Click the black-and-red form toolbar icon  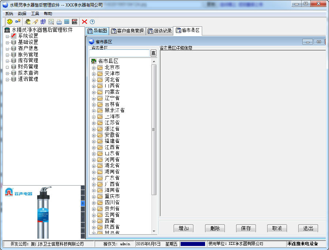(75, 22)
